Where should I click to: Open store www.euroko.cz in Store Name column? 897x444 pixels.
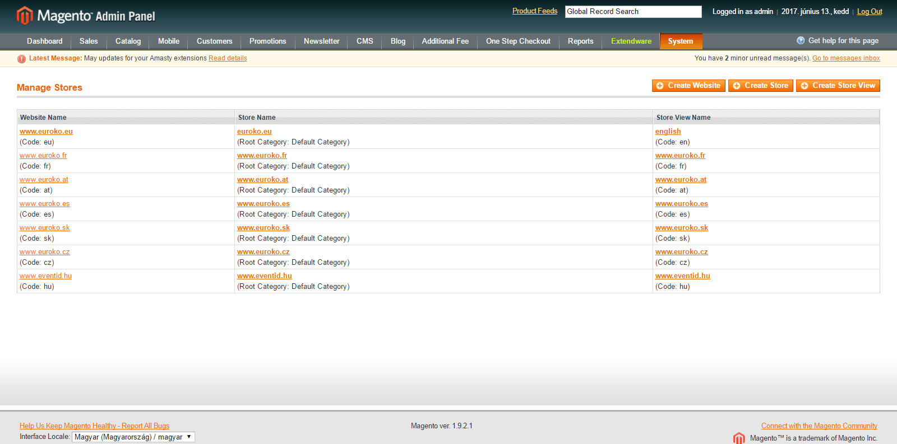click(x=263, y=252)
